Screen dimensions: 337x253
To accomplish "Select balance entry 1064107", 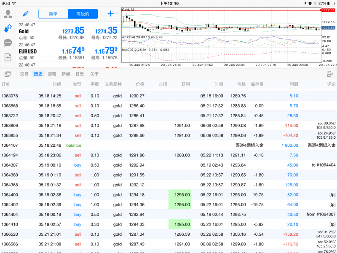I will (x=168, y=145).
